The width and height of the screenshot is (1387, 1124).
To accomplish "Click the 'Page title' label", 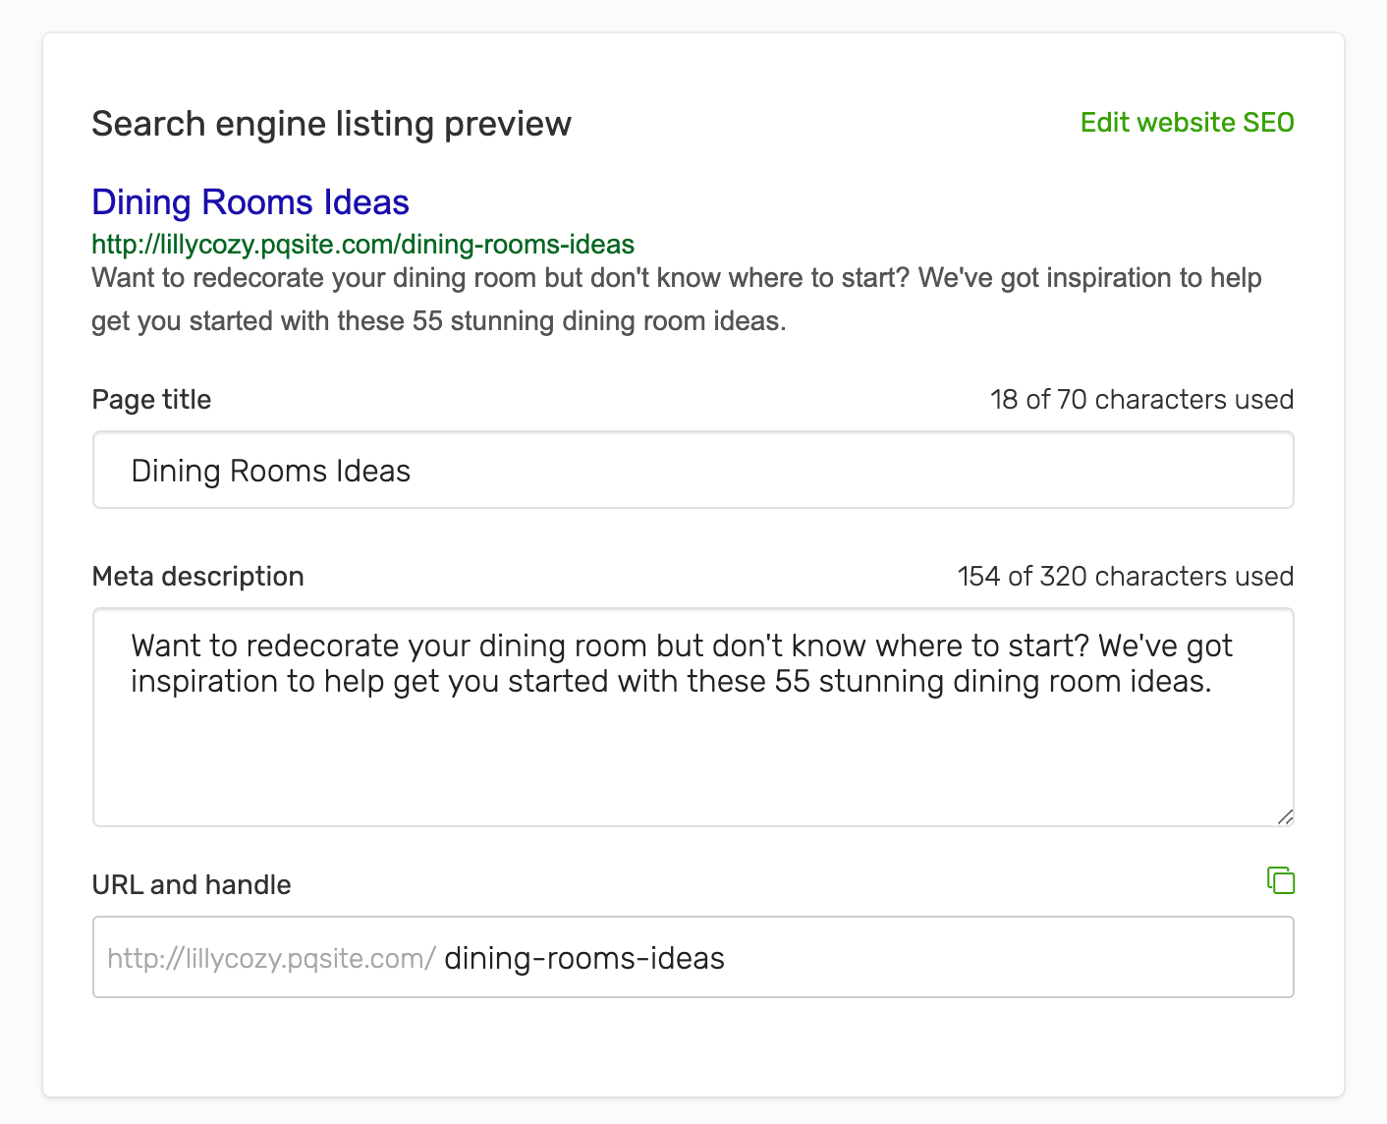I will coord(151,400).
